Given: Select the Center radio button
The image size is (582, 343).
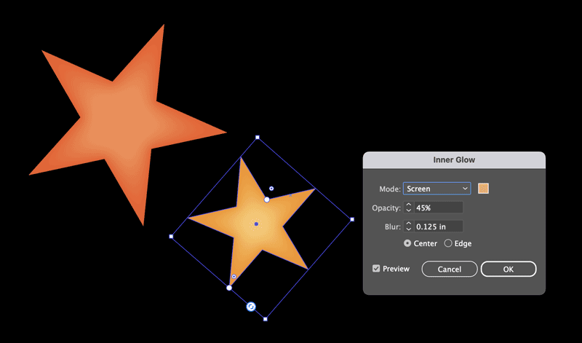Looking at the screenshot, I should [407, 243].
